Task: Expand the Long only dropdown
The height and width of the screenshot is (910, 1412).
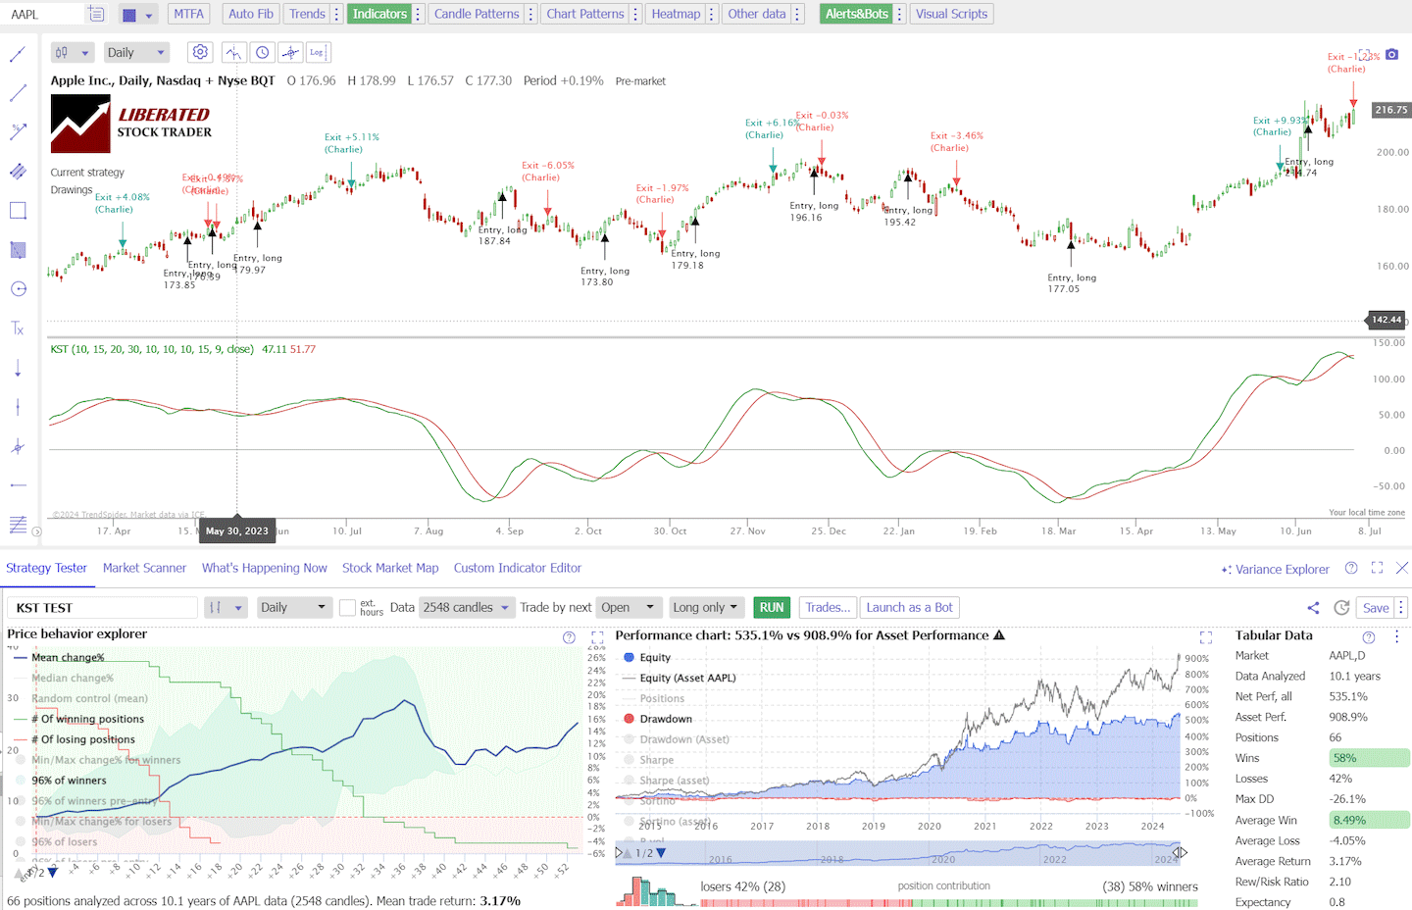Action: [706, 607]
